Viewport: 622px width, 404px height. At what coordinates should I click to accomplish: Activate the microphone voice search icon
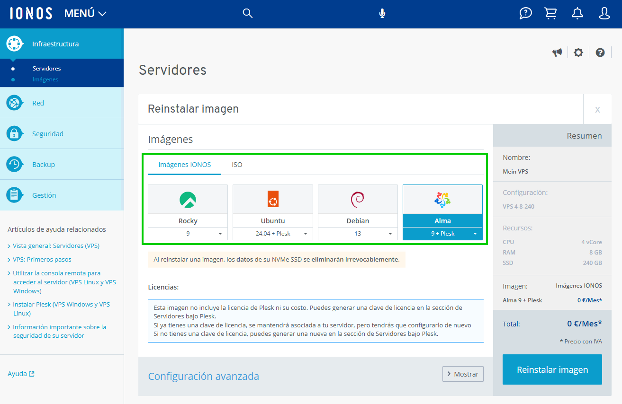coord(382,13)
